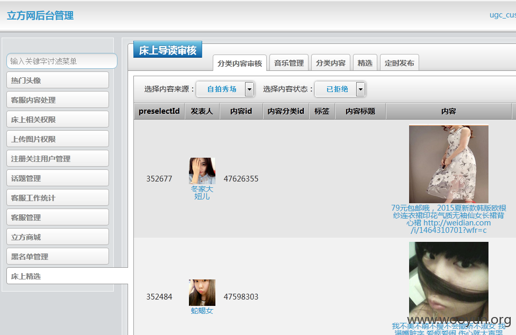Select content id 47598303
The width and height of the screenshot is (516, 335).
pos(241,296)
